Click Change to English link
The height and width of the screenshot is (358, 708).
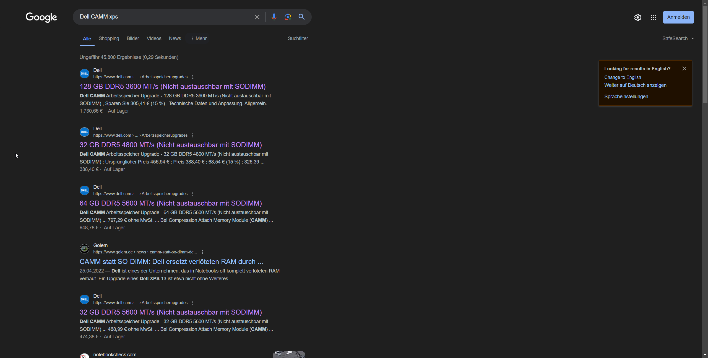[623, 77]
